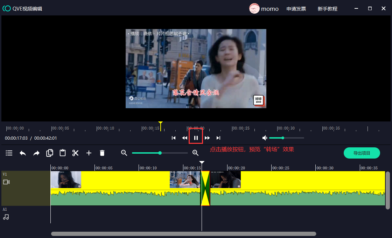Undo the last edit
392x238 pixels.
[23, 153]
